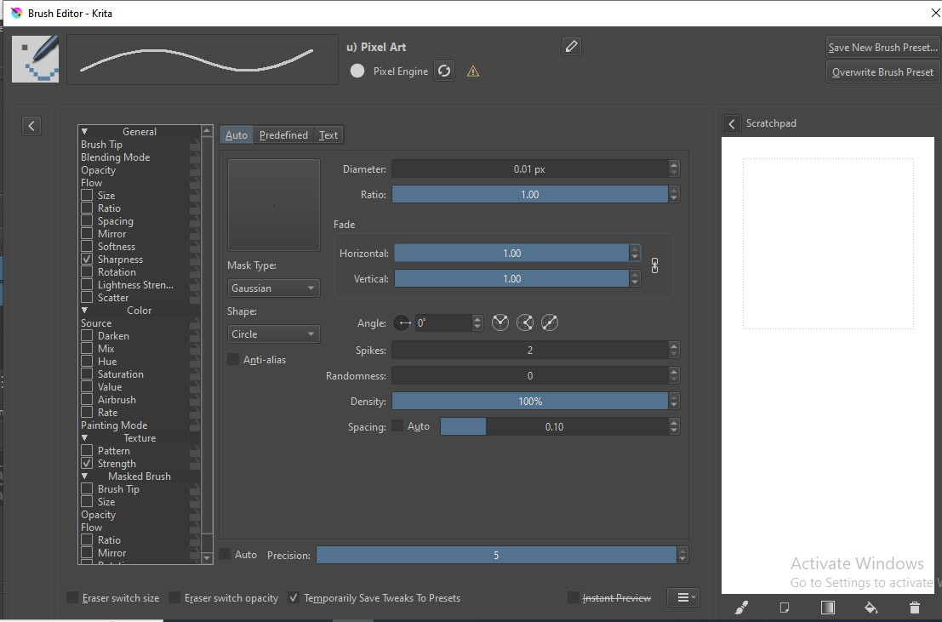Image resolution: width=942 pixels, height=622 pixels.
Task: Reload the brush preset
Action: [x=444, y=71]
